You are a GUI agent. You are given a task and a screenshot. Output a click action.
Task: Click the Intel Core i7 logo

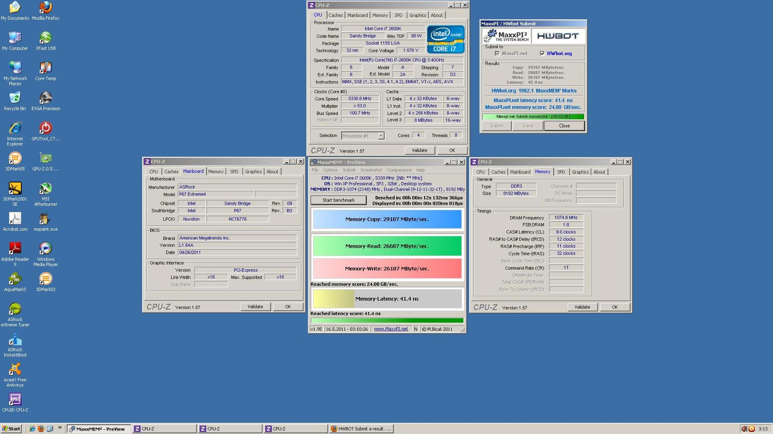click(x=445, y=40)
